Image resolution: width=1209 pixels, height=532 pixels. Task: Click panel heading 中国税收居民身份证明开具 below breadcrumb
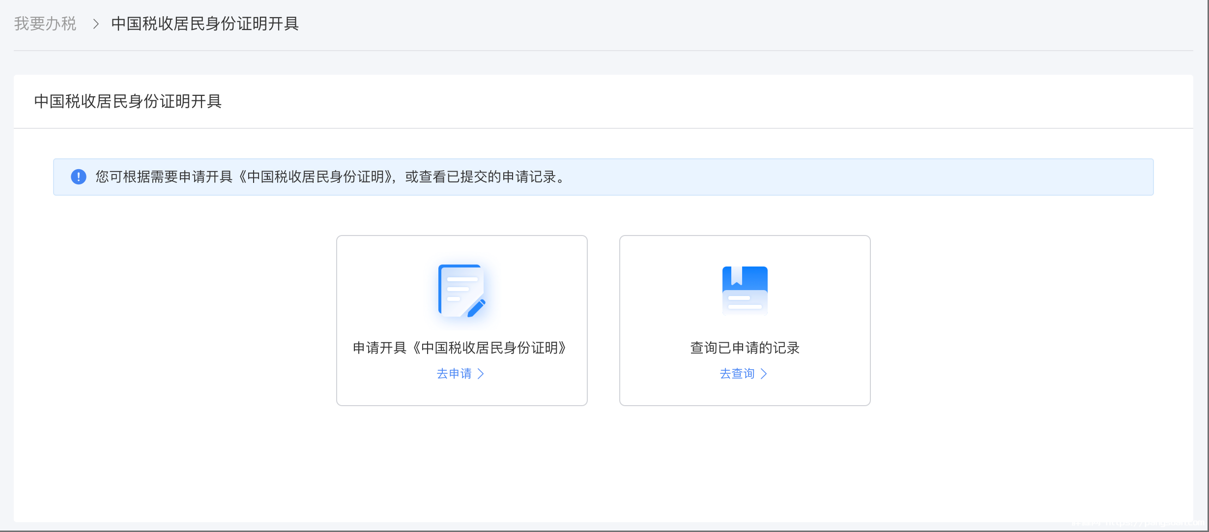(x=128, y=101)
